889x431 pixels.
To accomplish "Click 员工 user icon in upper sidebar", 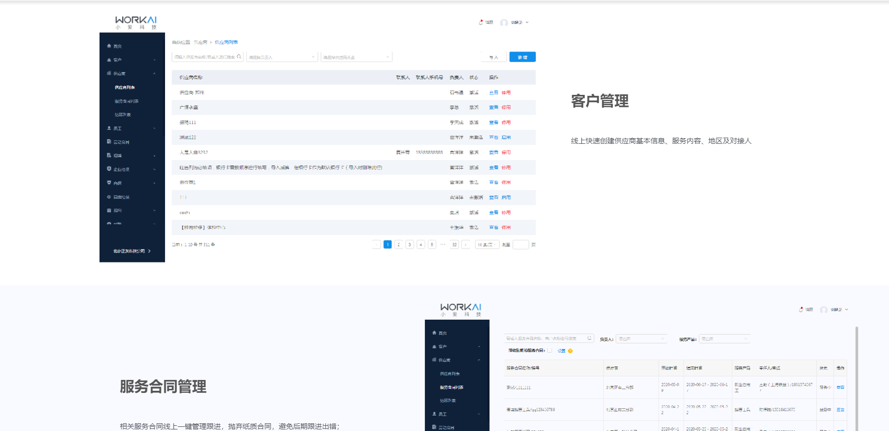I will point(109,128).
